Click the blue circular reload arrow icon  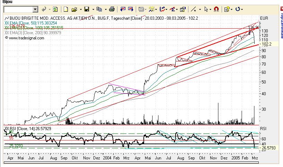click(238, 9)
